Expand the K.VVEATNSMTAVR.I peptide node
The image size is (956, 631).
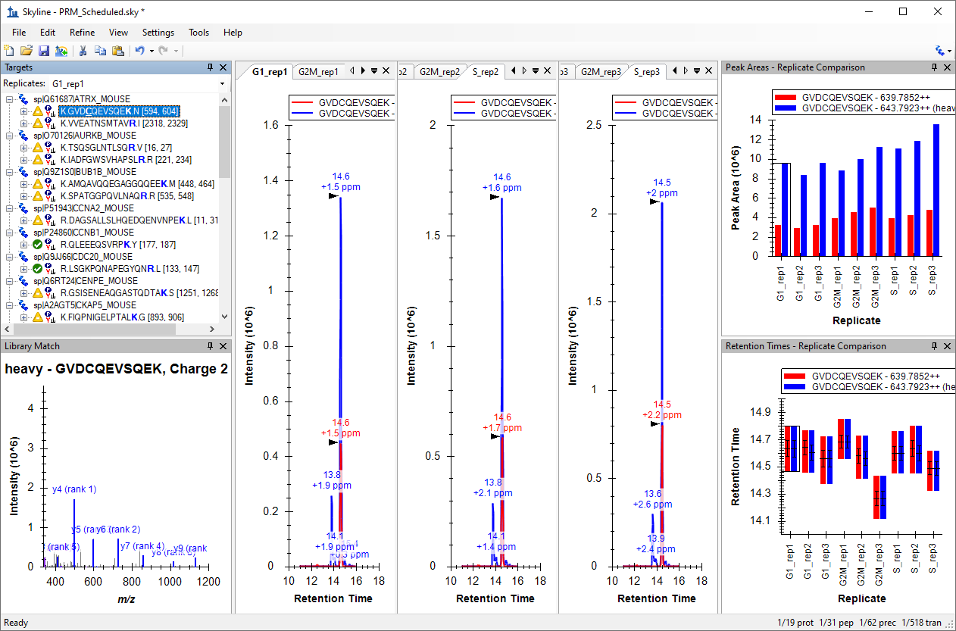(23, 123)
